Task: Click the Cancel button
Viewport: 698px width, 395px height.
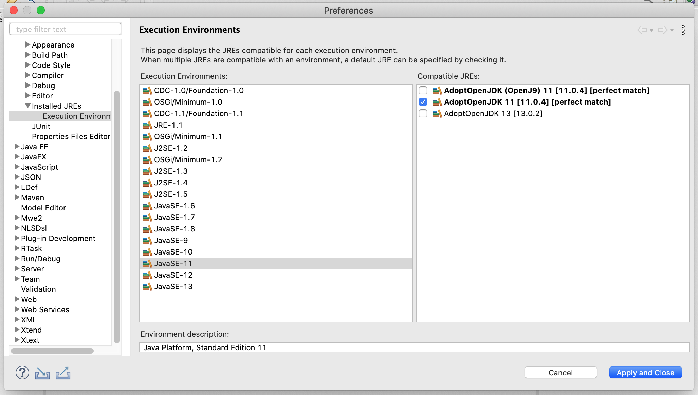Action: tap(561, 373)
